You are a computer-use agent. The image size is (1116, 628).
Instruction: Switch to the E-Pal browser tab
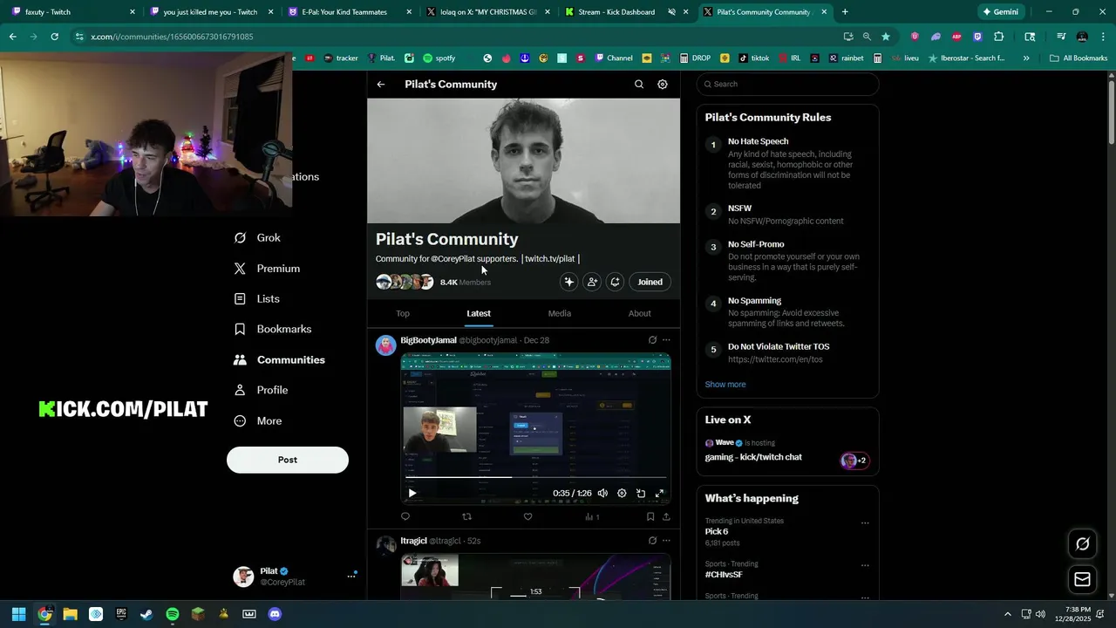(350, 12)
